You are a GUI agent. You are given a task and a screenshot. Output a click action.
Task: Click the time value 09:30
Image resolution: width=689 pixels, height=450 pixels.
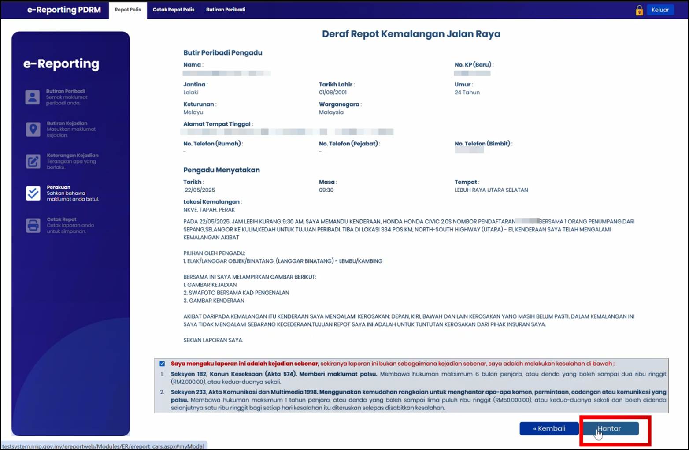pyautogui.click(x=326, y=190)
